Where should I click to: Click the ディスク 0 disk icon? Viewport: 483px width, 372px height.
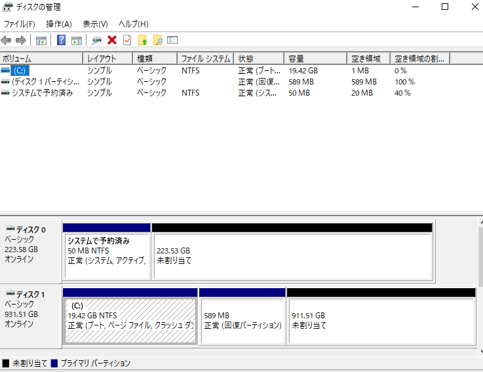tap(10, 229)
